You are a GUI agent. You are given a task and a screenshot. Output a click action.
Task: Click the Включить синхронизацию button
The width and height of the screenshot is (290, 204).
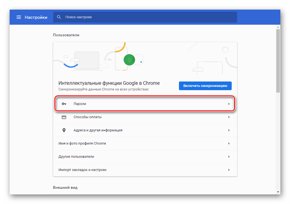point(205,86)
